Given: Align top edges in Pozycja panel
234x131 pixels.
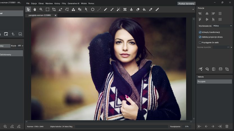Looking at the screenshot, I should [x=200, y=19].
